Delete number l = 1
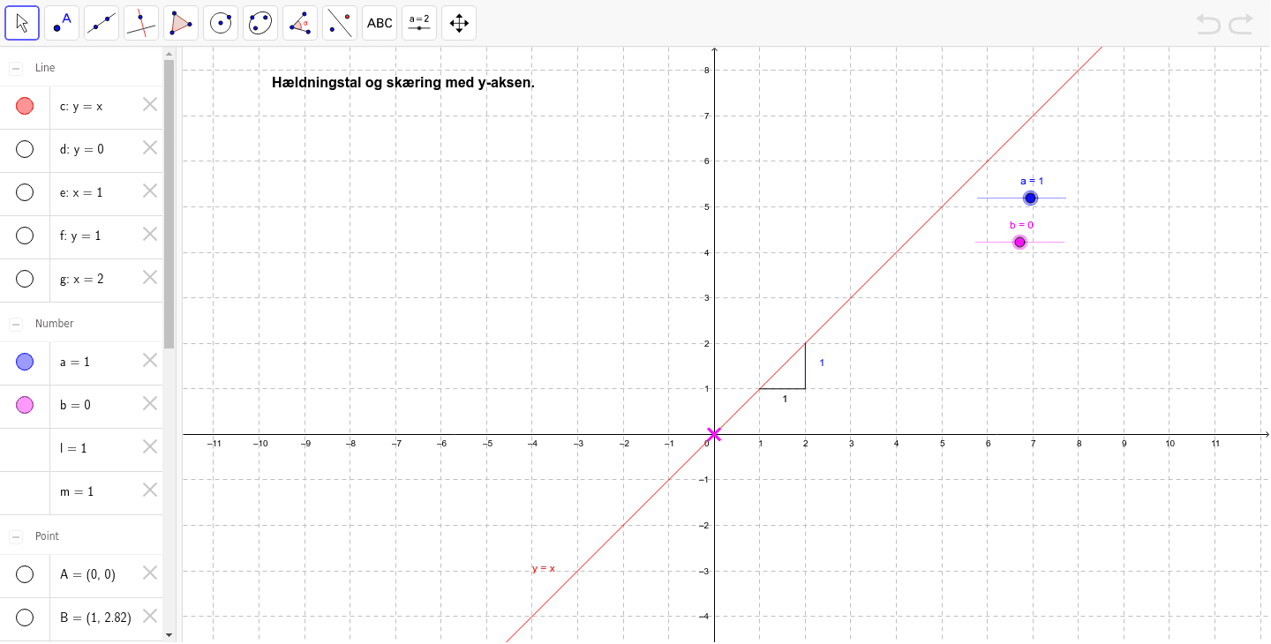This screenshot has height=644, width=1271. (x=150, y=447)
